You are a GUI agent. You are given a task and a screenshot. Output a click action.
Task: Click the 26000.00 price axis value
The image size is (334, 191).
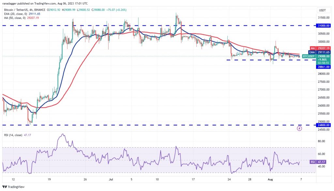[x=324, y=106]
